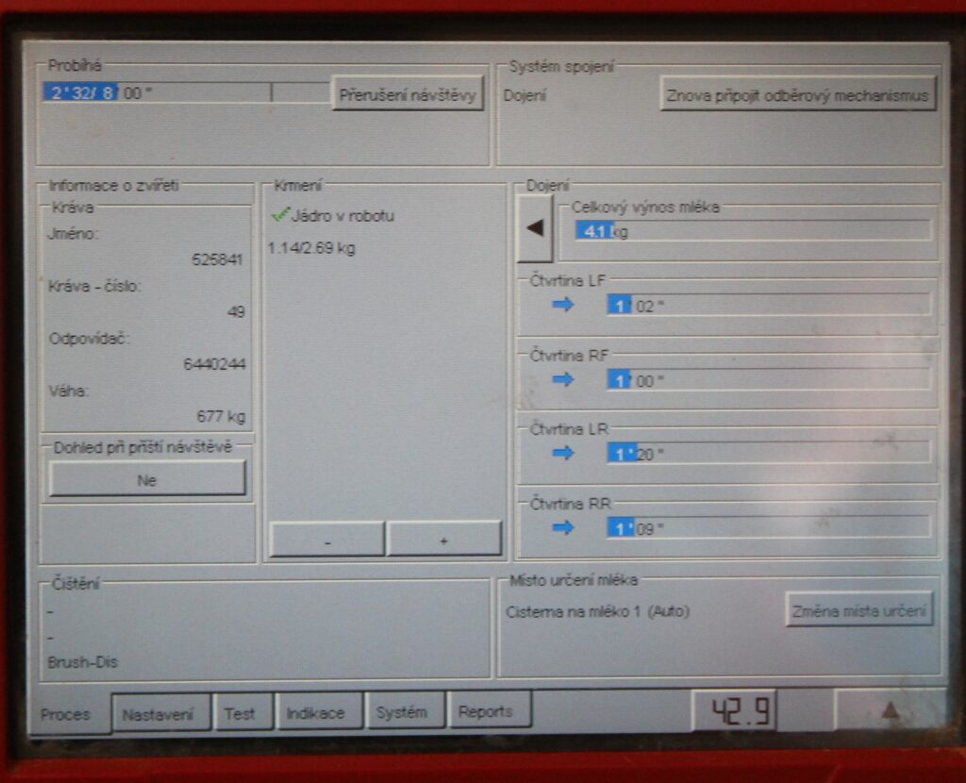This screenshot has width=966, height=783.
Task: Go to the Systém tab
Action: tap(402, 711)
